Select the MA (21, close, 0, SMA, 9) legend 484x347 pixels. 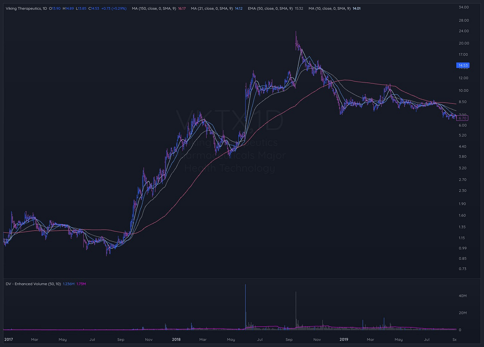coord(212,8)
